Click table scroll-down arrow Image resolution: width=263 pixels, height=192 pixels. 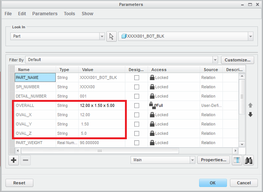point(242,144)
